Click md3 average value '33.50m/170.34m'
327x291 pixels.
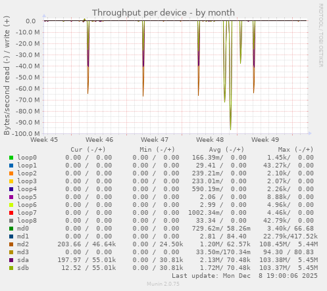[x=223, y=252]
